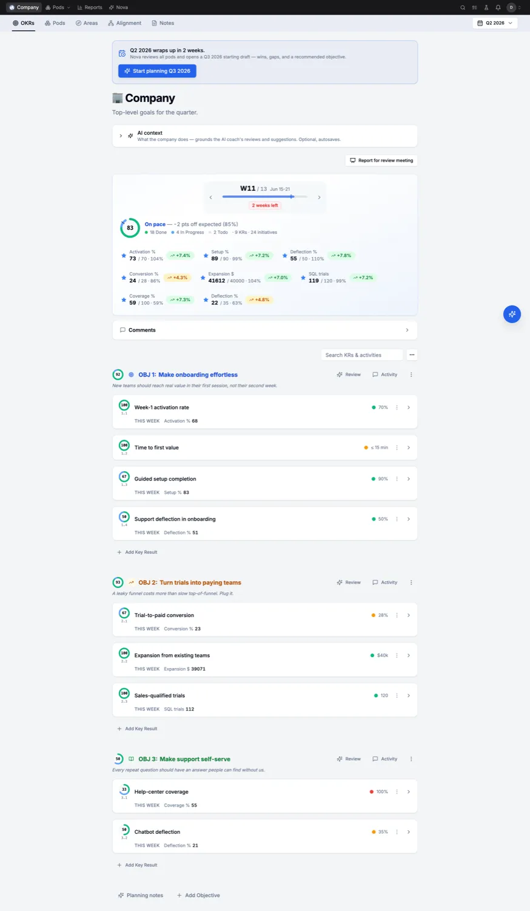Click the OBJ 3 score ring 50

point(118,759)
